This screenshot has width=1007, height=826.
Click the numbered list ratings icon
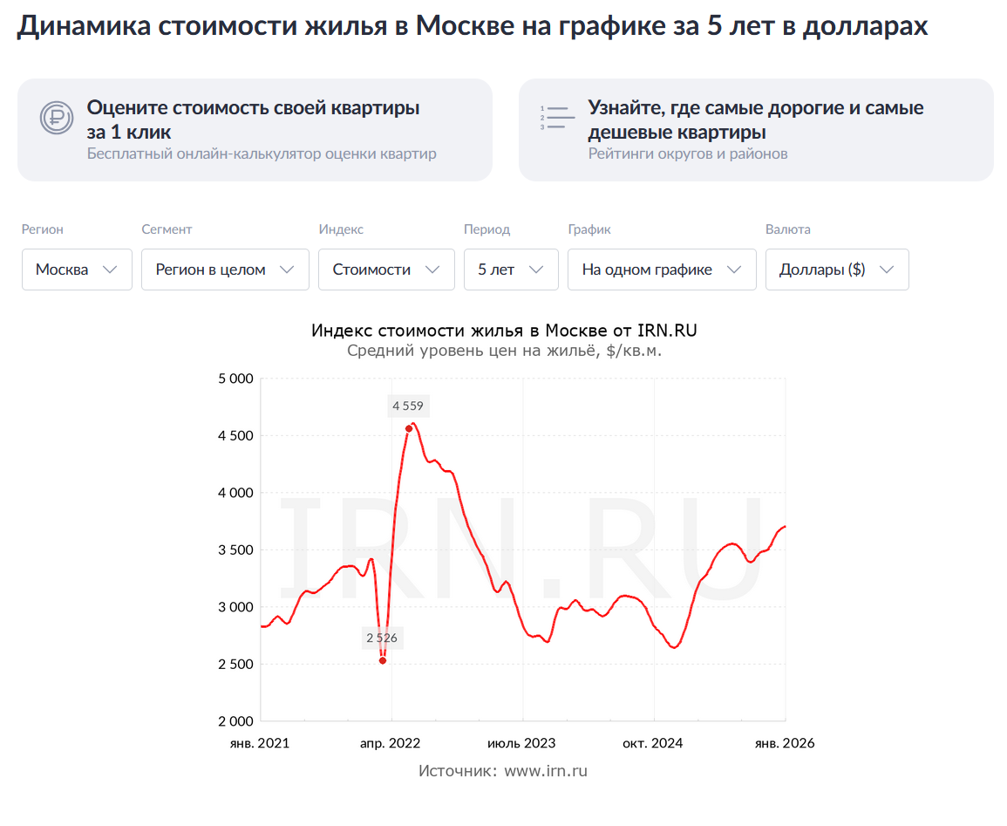tap(558, 118)
